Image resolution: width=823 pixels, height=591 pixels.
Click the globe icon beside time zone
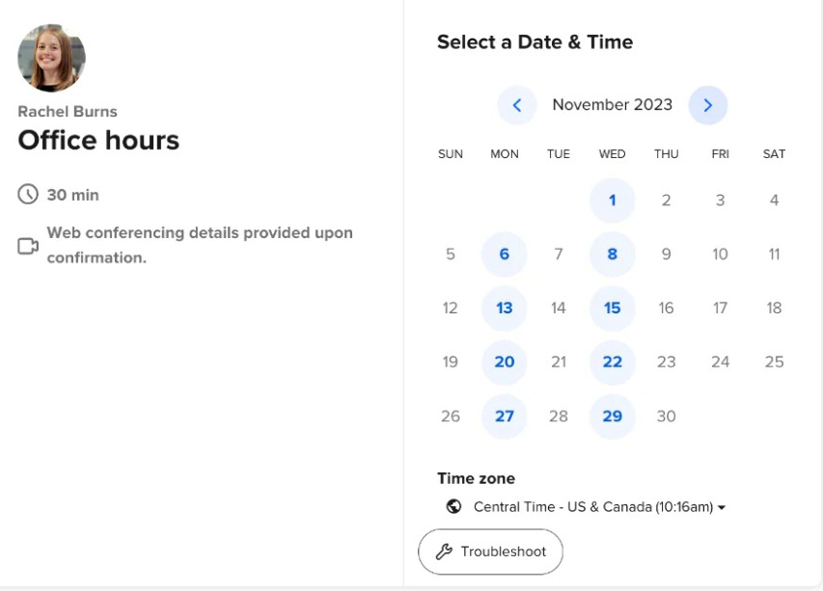tap(453, 507)
